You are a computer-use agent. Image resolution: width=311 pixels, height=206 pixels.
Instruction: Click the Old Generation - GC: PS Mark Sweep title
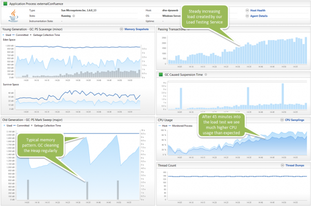[x=32, y=120]
